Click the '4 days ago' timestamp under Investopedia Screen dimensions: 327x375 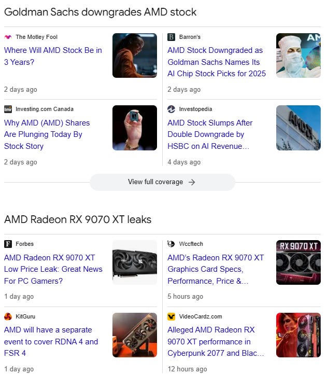(184, 162)
